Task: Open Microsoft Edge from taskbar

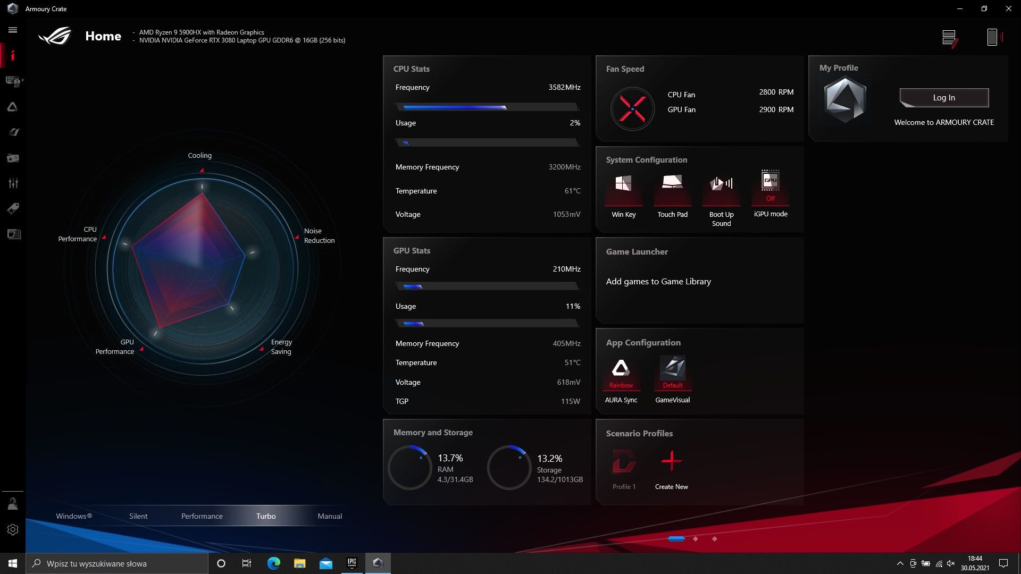Action: pyautogui.click(x=273, y=563)
